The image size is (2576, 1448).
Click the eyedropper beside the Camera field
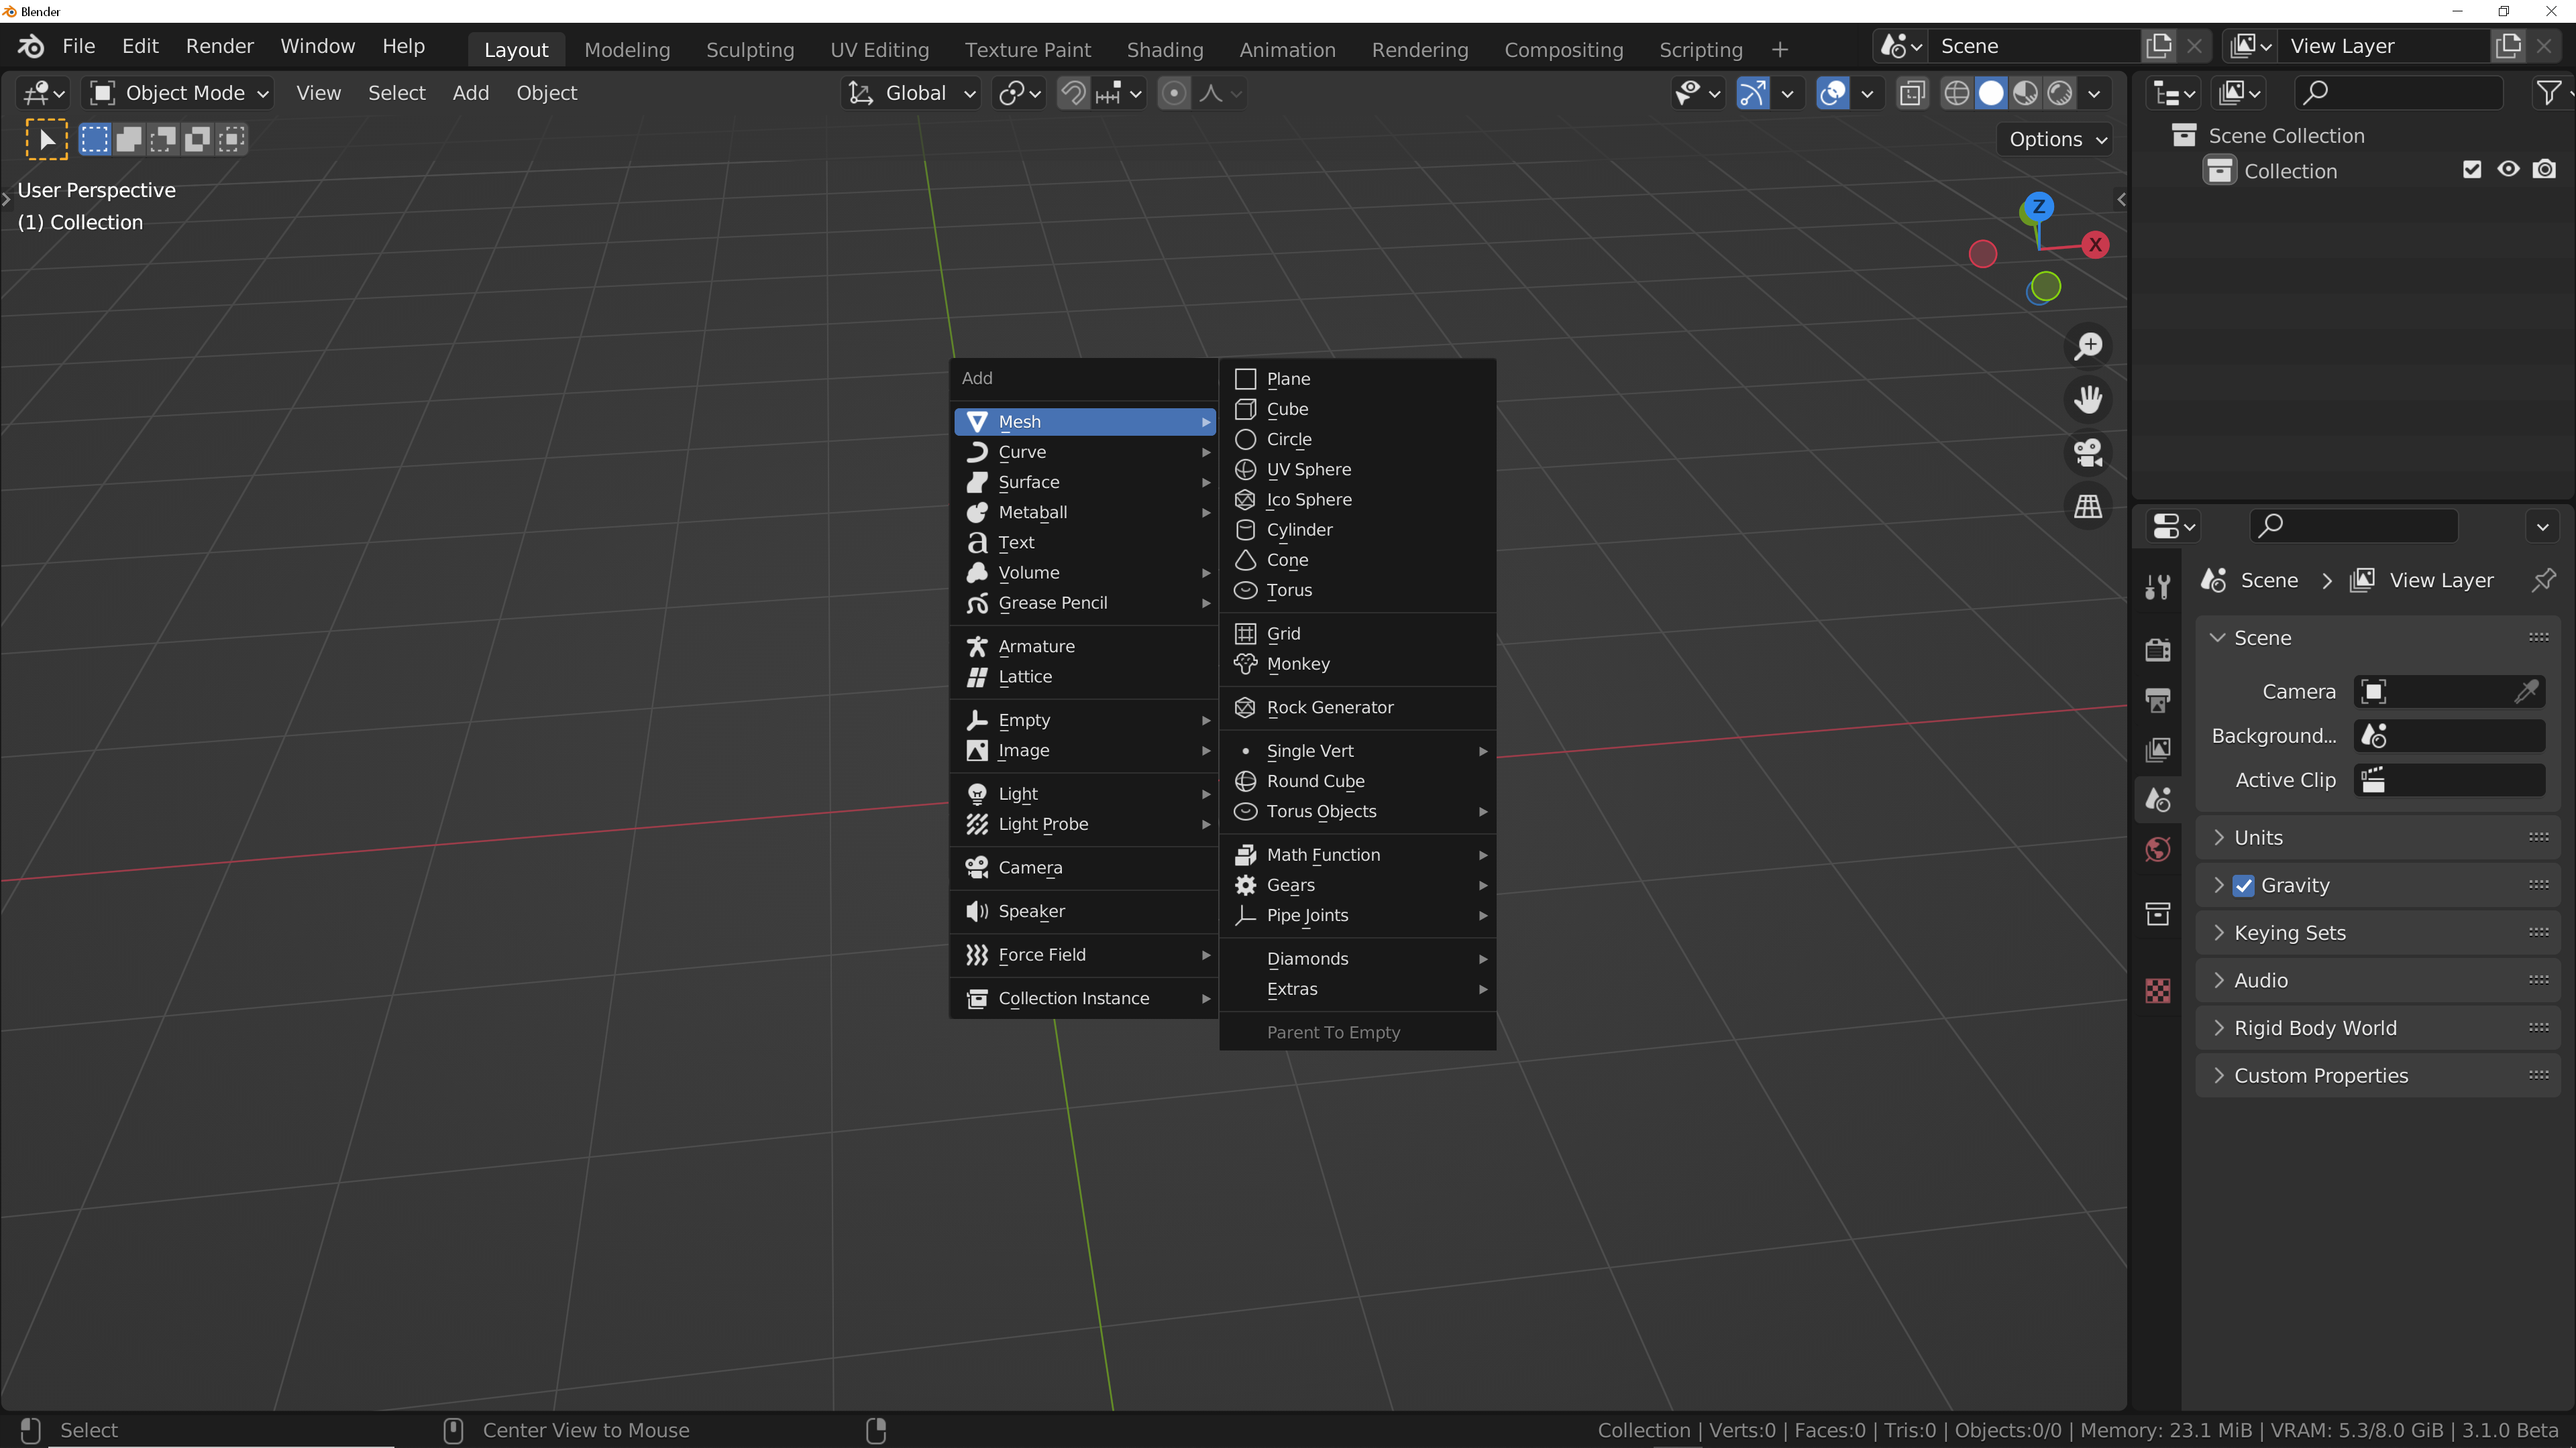(x=2527, y=692)
